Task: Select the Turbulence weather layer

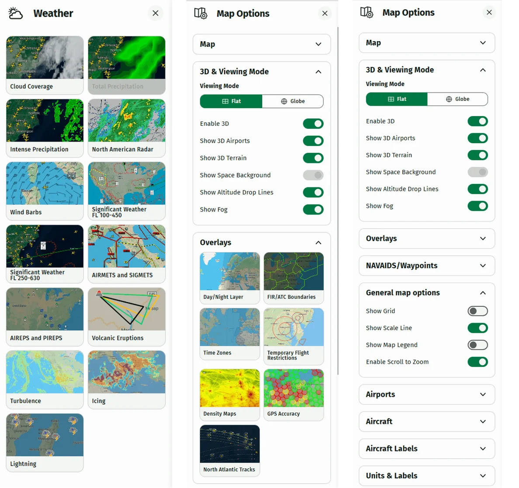Action: coord(45,380)
